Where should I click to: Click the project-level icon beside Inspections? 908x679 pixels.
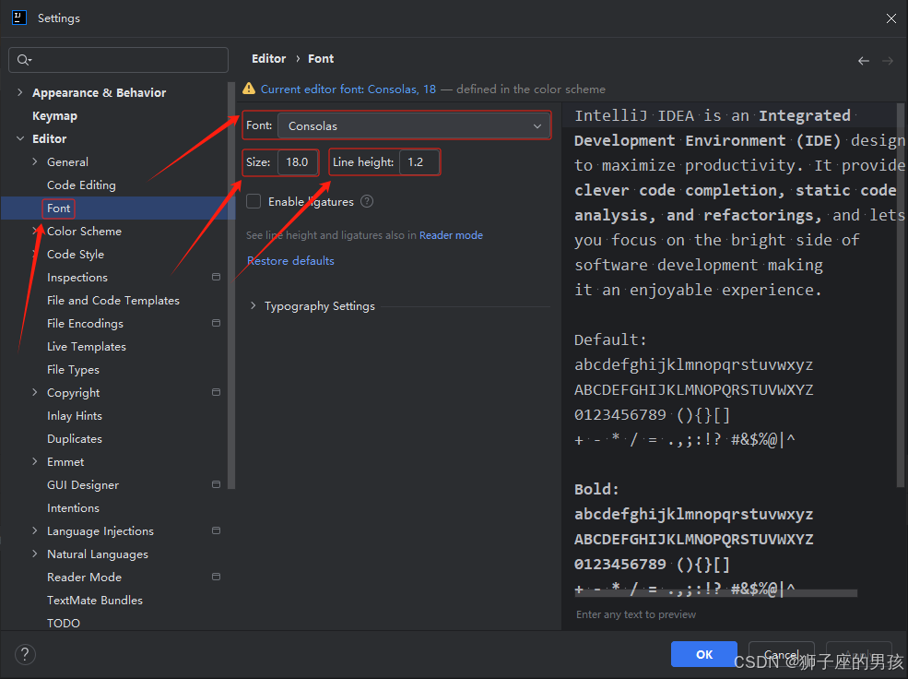[216, 277]
